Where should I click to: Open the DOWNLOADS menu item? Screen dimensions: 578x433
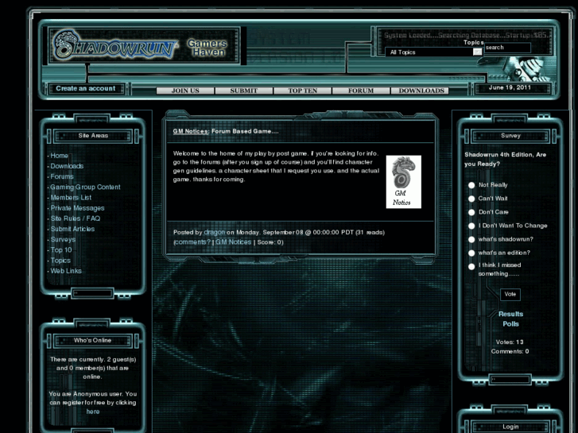[420, 91]
